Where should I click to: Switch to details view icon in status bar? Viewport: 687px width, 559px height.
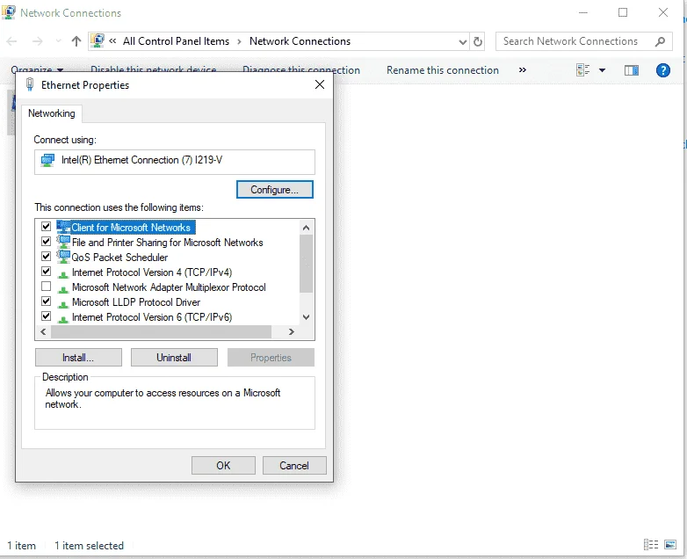coord(651,545)
